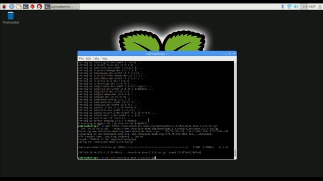The height and width of the screenshot is (181, 323).
Task: Open the terminal Edit menu
Action: (88, 58)
